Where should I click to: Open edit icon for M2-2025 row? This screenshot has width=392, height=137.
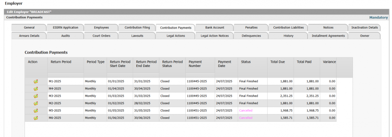point(36,103)
